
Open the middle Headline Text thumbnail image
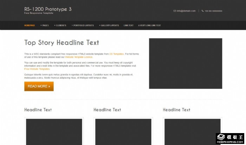(123, 132)
